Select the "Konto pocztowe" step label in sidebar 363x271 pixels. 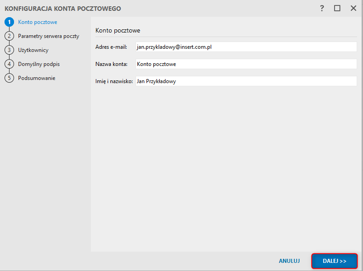pos(38,22)
